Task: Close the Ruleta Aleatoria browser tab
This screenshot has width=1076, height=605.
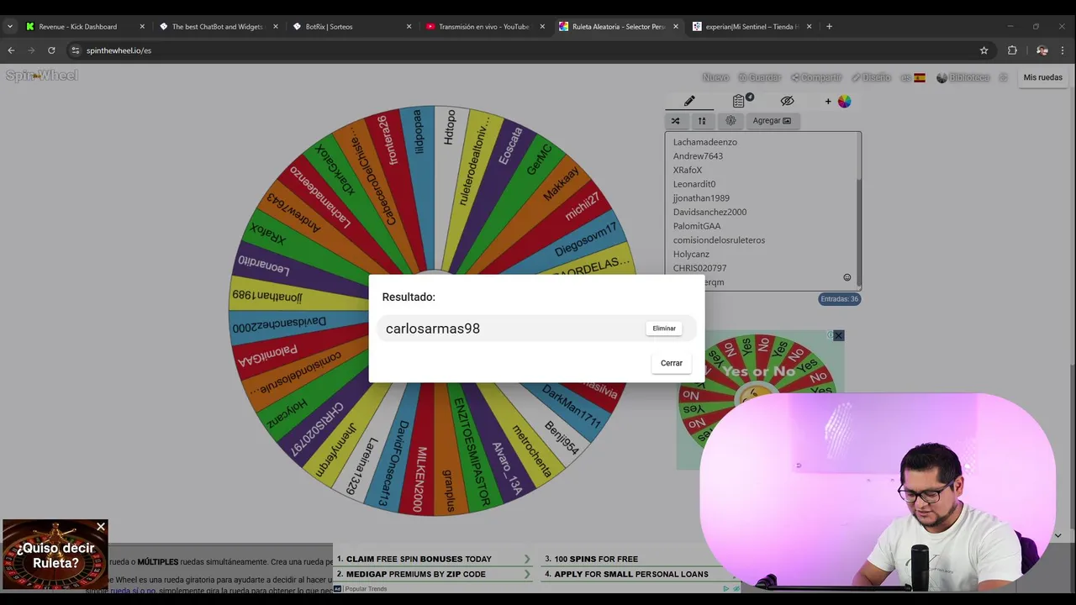Action: click(675, 27)
